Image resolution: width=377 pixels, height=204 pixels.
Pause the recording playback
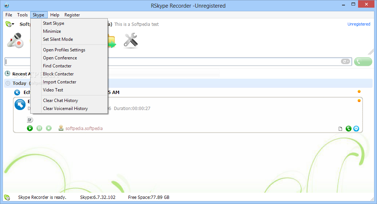click(x=39, y=128)
